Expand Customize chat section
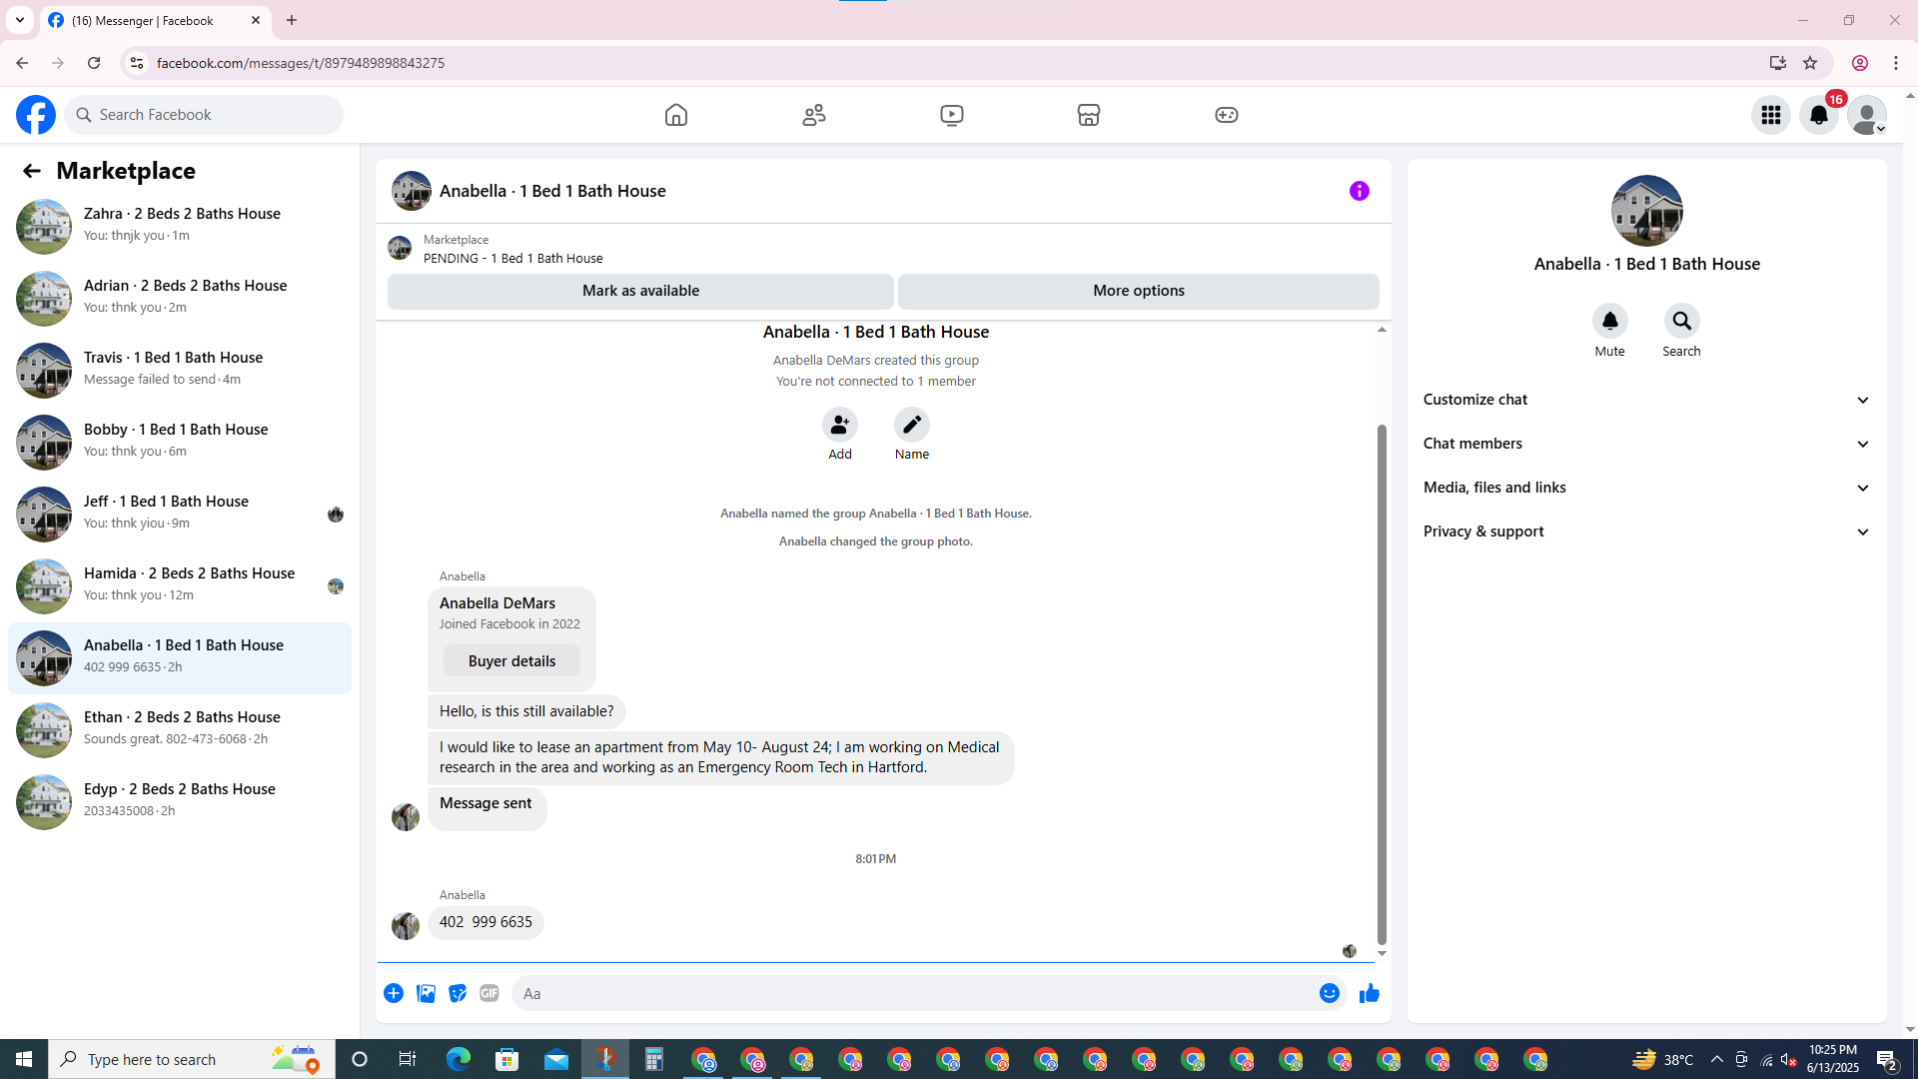The image size is (1918, 1079). [x=1647, y=400]
